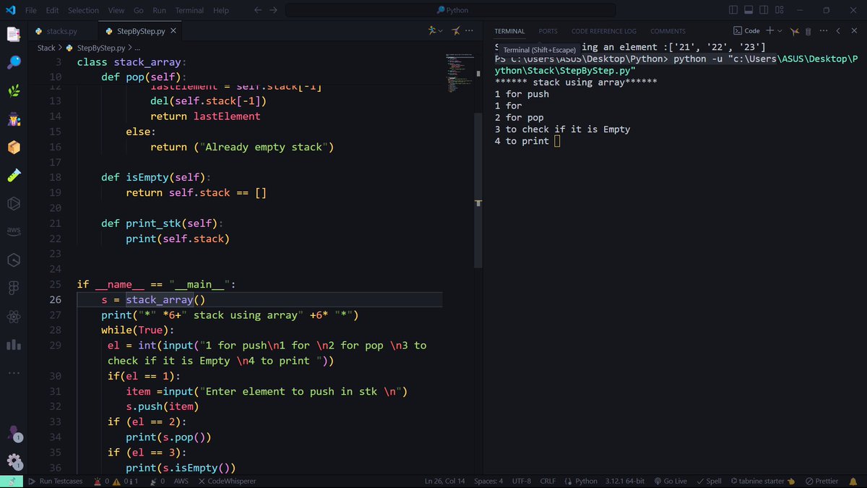Viewport: 867px width, 488px height.
Task: Open terminal panel More Actions ellipsis
Action: click(x=823, y=31)
